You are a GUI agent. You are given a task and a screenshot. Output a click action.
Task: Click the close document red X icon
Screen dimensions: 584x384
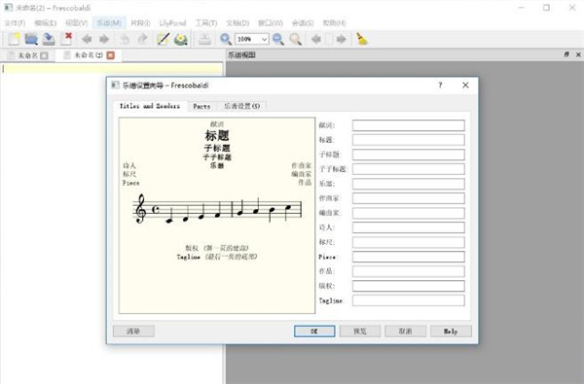point(66,39)
